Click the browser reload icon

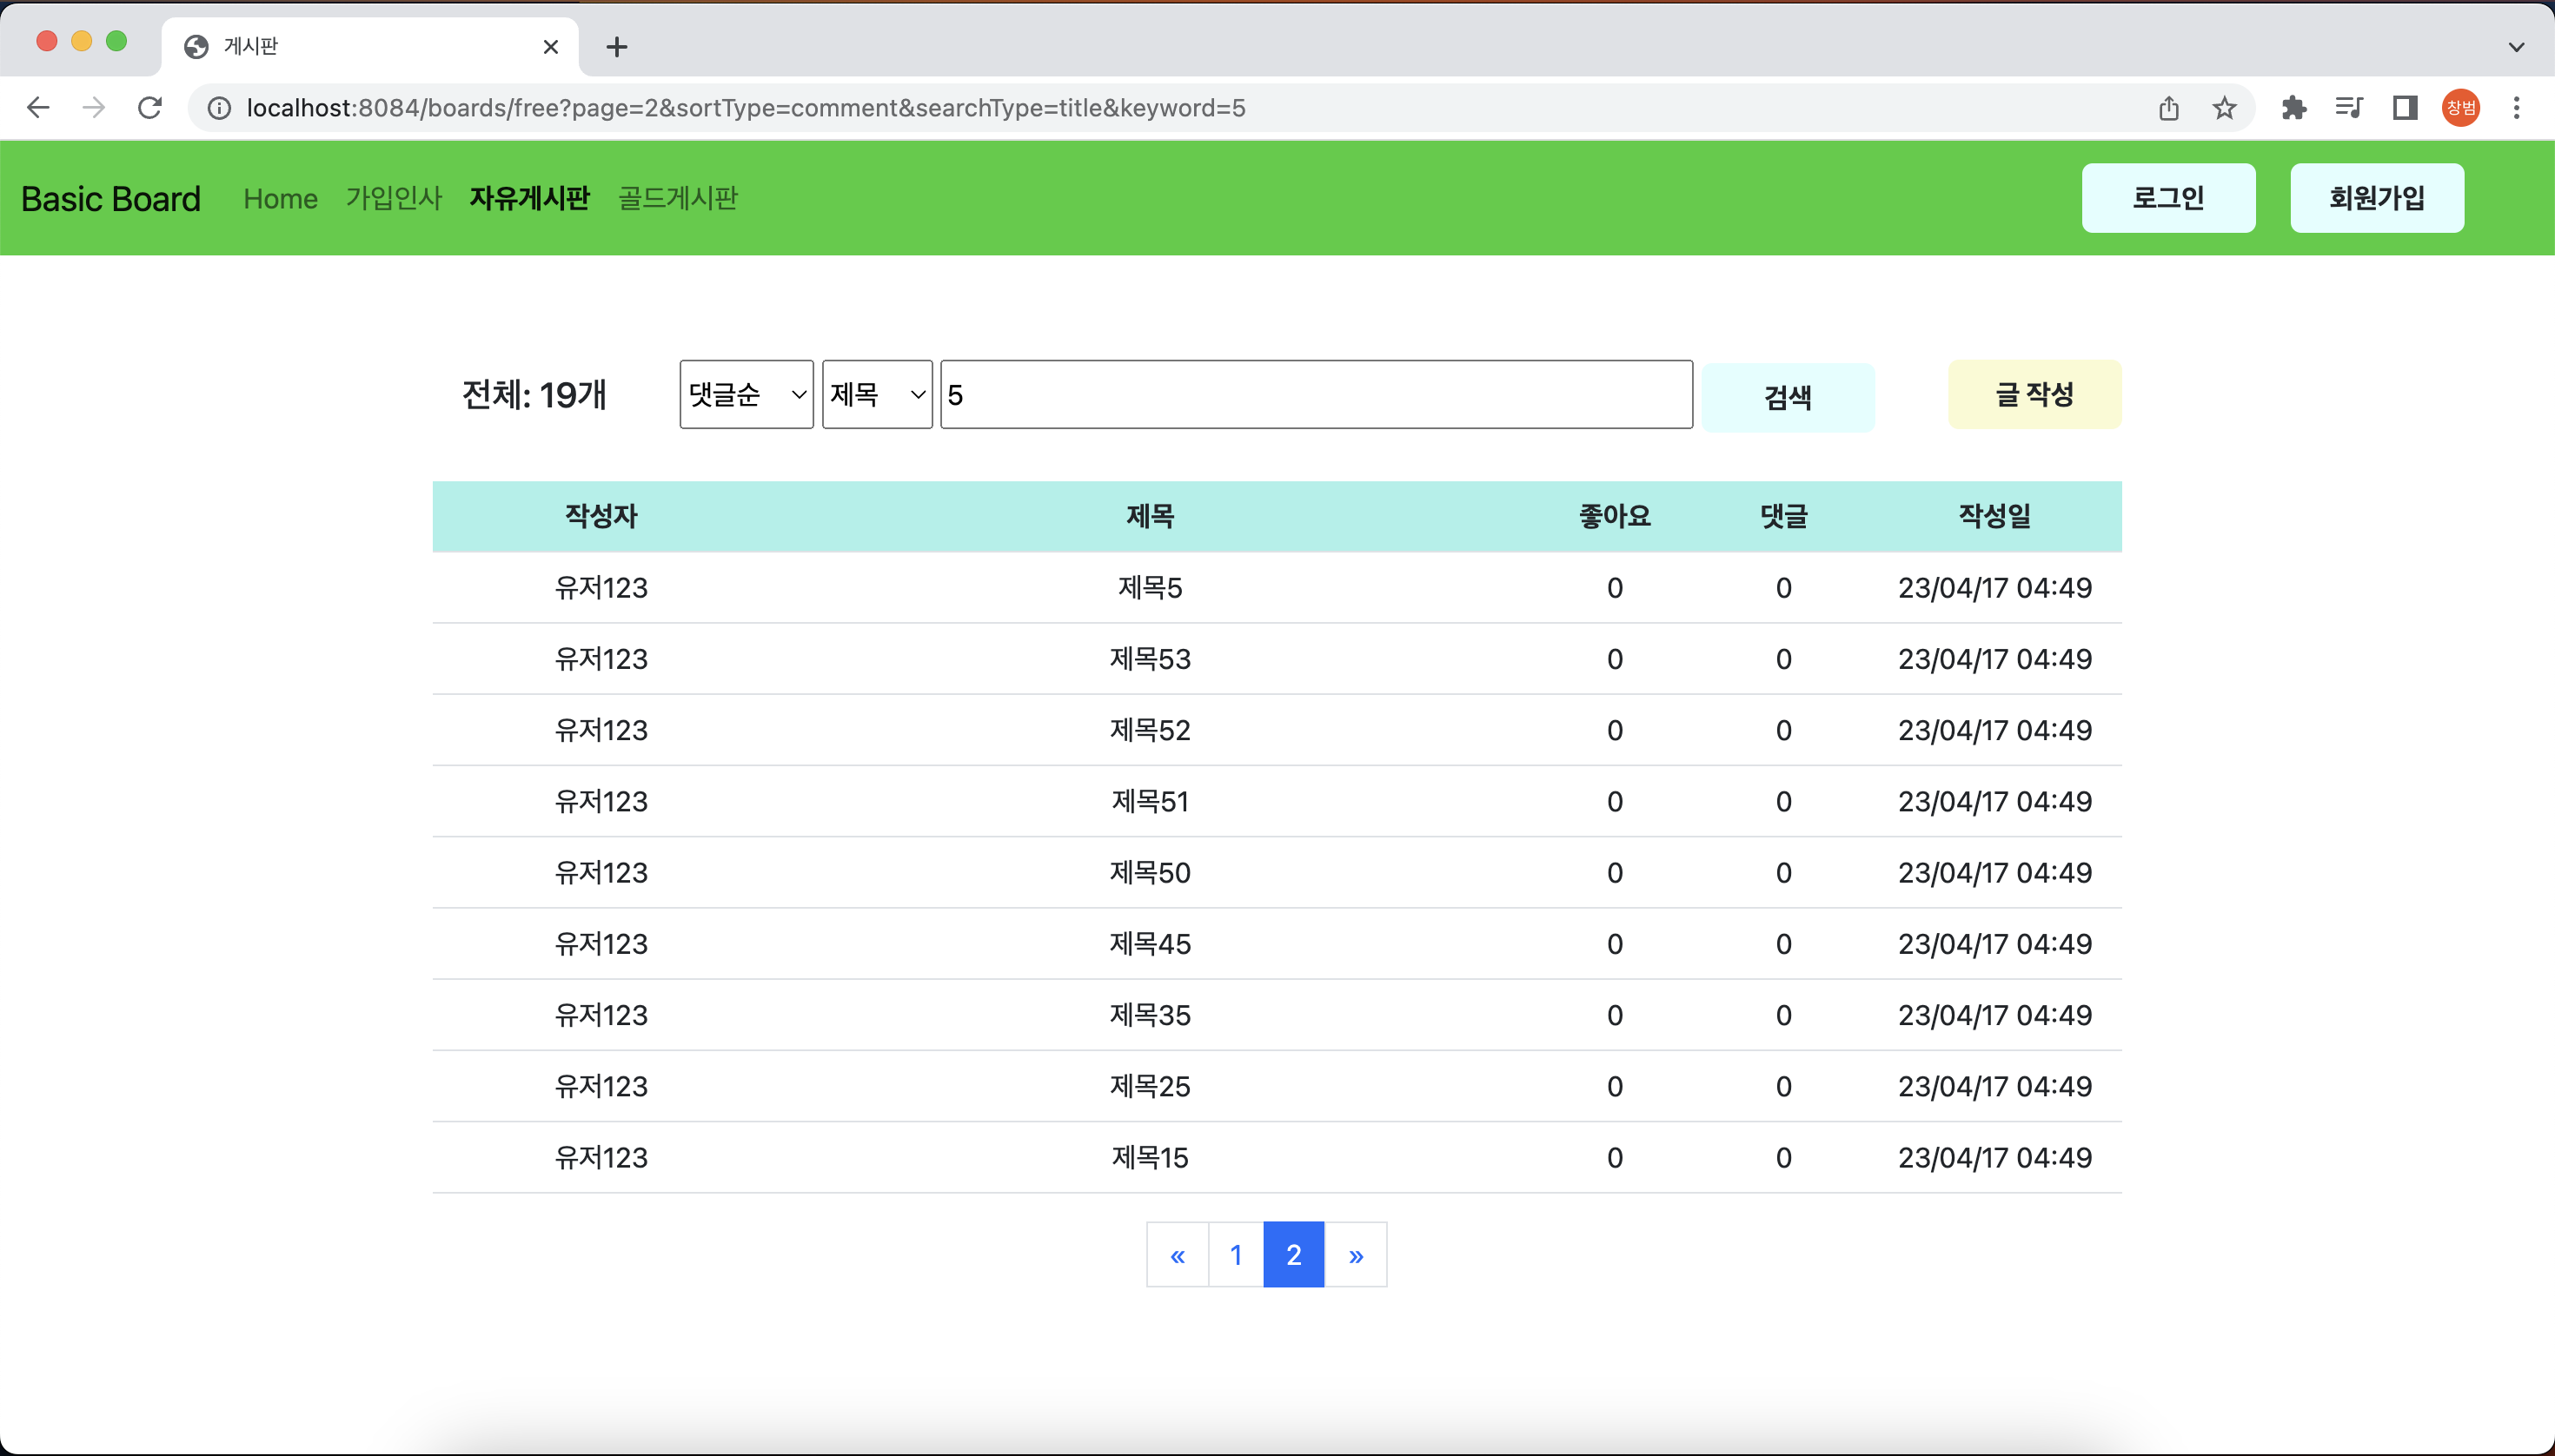[x=150, y=108]
